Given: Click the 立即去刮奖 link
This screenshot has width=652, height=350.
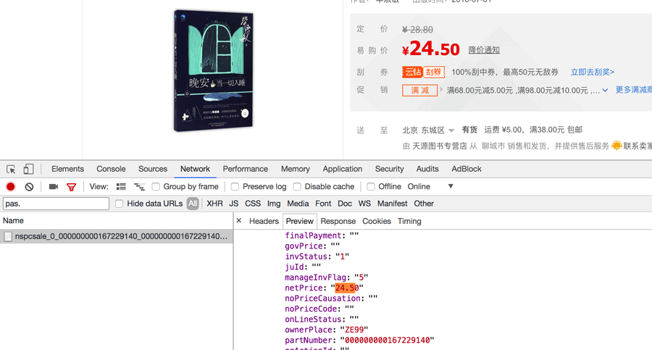Looking at the screenshot, I should click(x=592, y=72).
